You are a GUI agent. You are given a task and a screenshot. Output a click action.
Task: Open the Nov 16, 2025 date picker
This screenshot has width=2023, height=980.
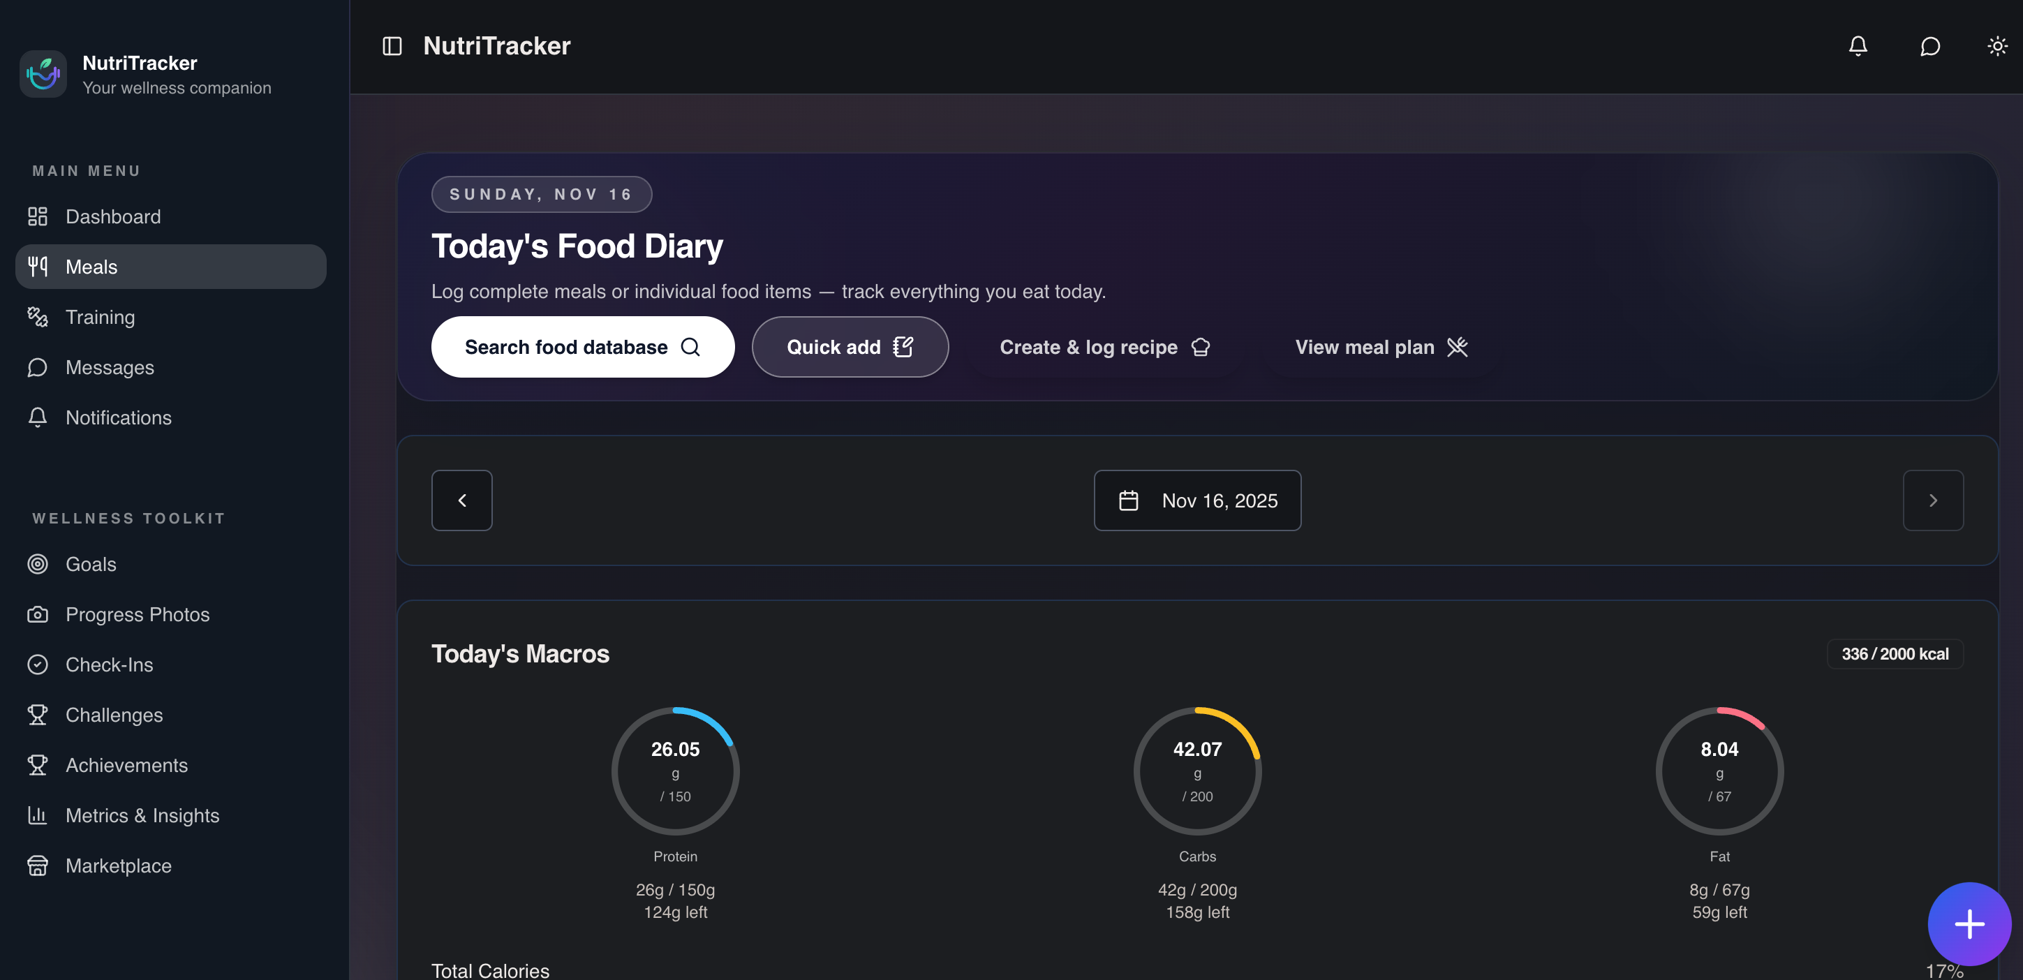pyautogui.click(x=1196, y=500)
